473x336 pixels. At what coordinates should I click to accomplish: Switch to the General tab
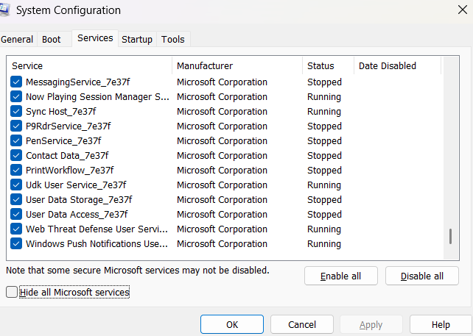[x=17, y=39]
